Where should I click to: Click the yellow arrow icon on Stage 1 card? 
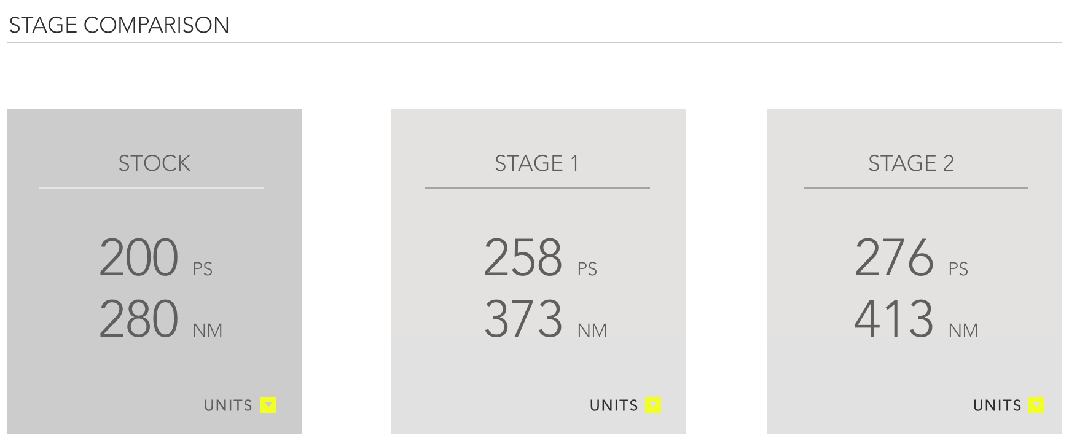[x=653, y=405]
